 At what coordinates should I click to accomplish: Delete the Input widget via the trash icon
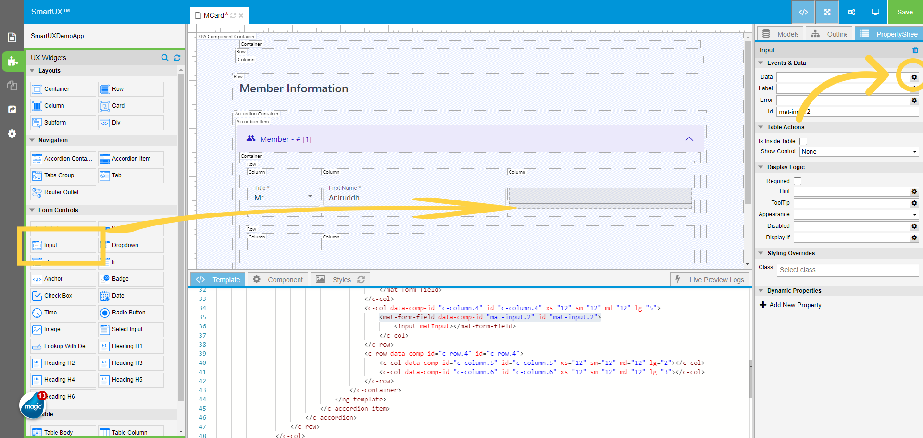(x=915, y=50)
